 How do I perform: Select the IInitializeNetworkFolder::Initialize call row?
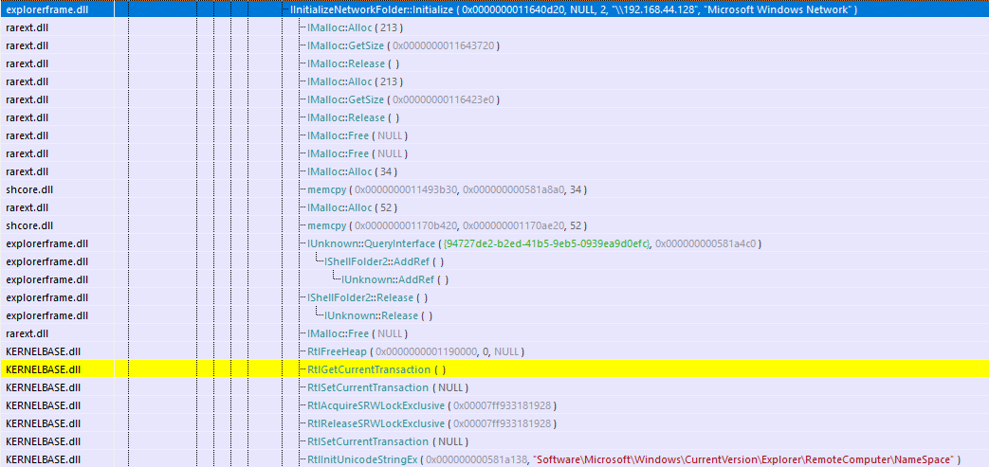[494, 9]
